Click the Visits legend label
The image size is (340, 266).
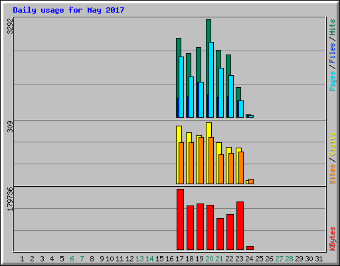[332, 144]
